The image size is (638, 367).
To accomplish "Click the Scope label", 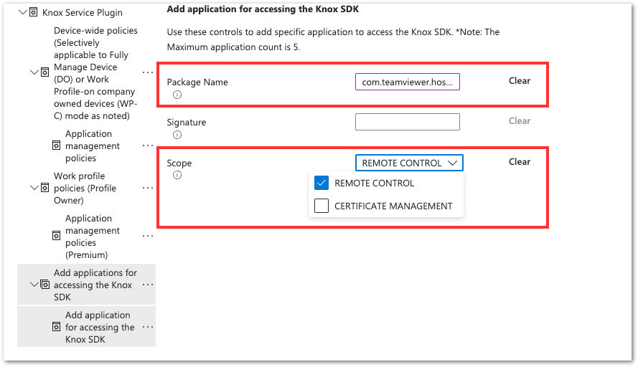I will click(179, 163).
